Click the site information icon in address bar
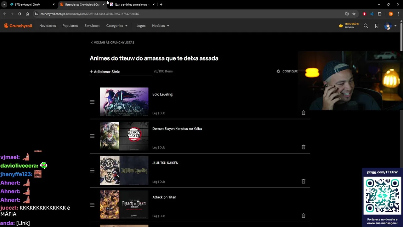The width and height of the screenshot is (403, 227). click(36, 14)
